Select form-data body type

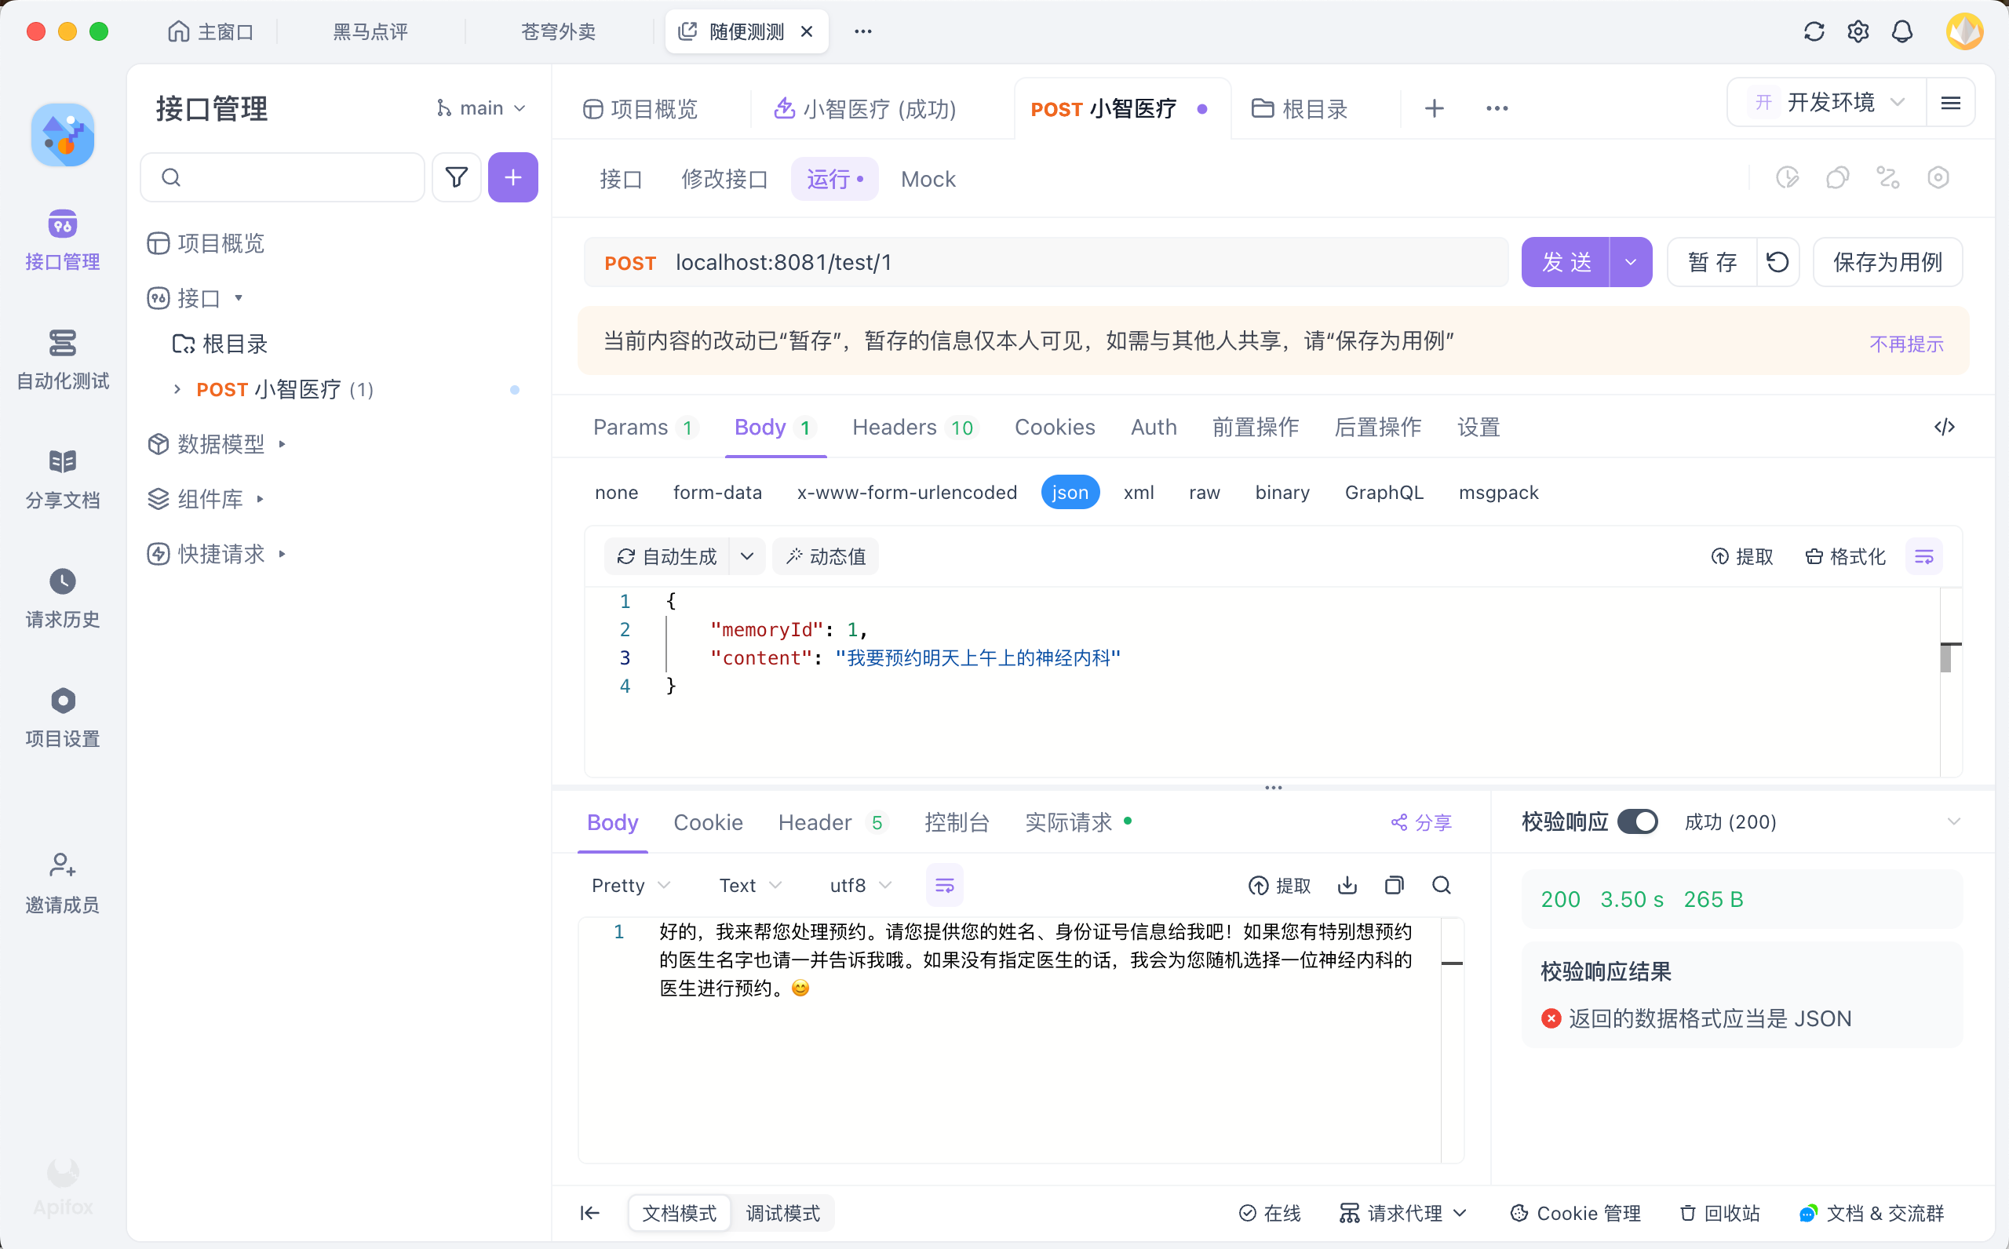point(717,493)
